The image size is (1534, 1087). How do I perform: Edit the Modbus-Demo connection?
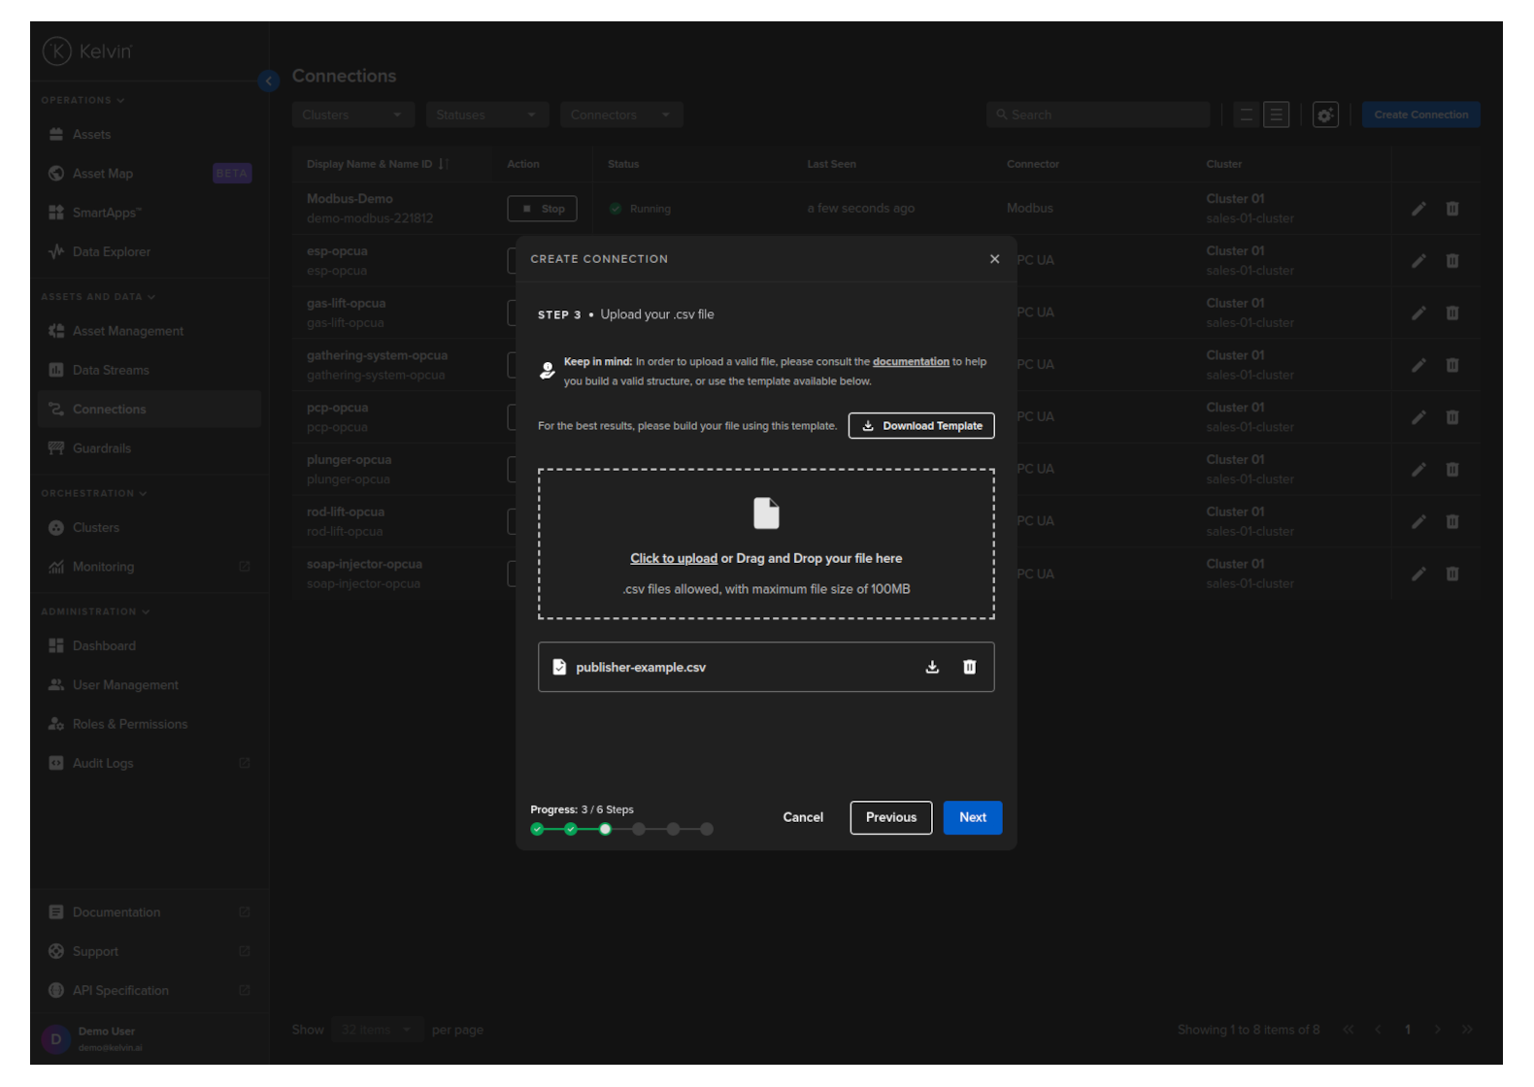1418,209
